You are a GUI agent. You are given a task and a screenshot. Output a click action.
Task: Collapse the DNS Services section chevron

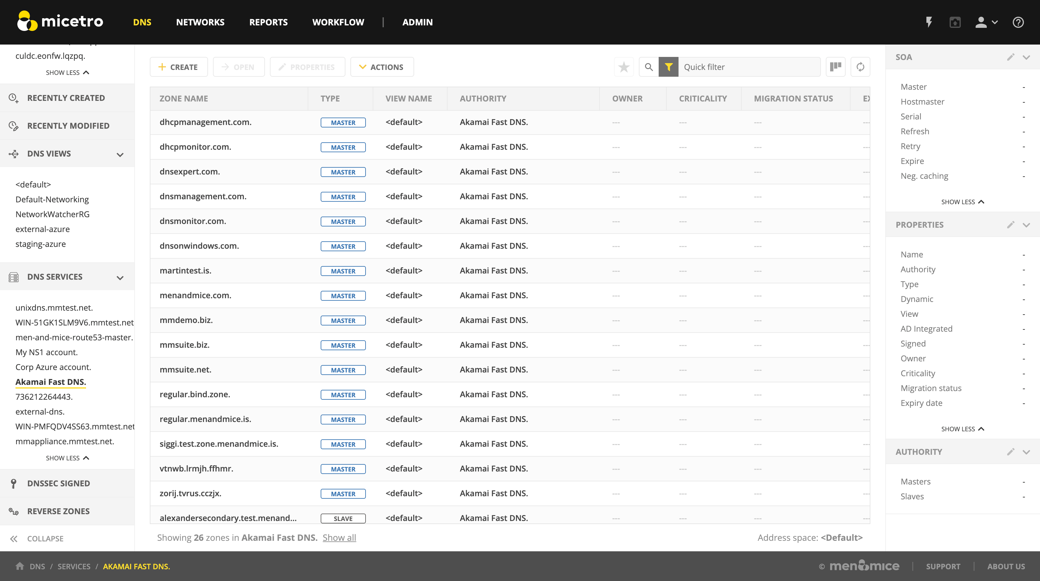click(120, 278)
